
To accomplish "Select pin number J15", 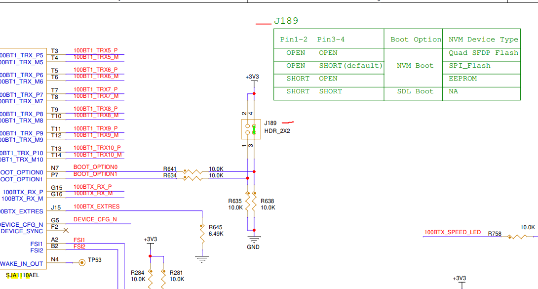I will 56,207.
